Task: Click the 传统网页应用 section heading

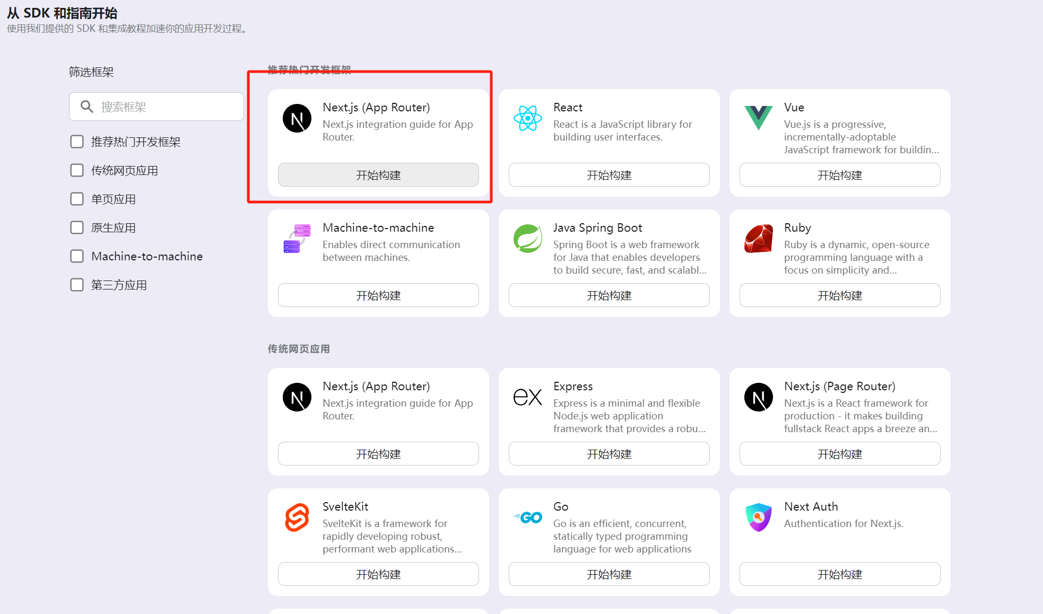Action: (x=299, y=349)
